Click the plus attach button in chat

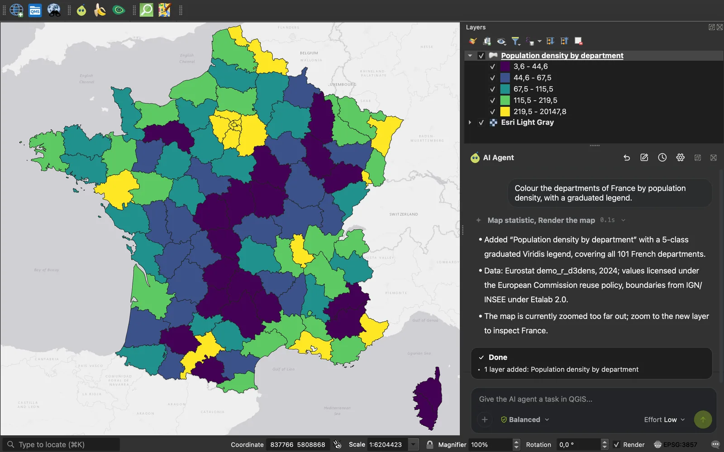[485, 419]
